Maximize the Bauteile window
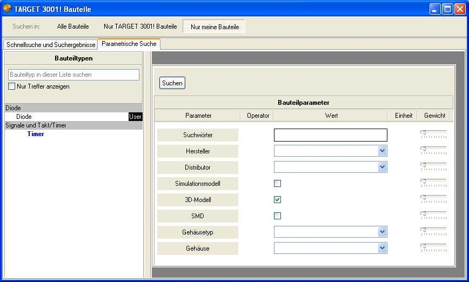The width and height of the screenshot is (469, 282). [447, 9]
